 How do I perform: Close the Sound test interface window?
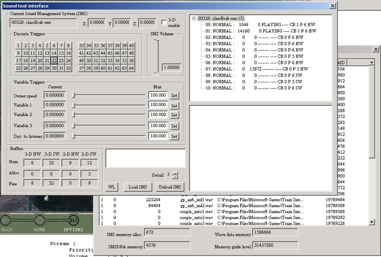click(x=332, y=6)
